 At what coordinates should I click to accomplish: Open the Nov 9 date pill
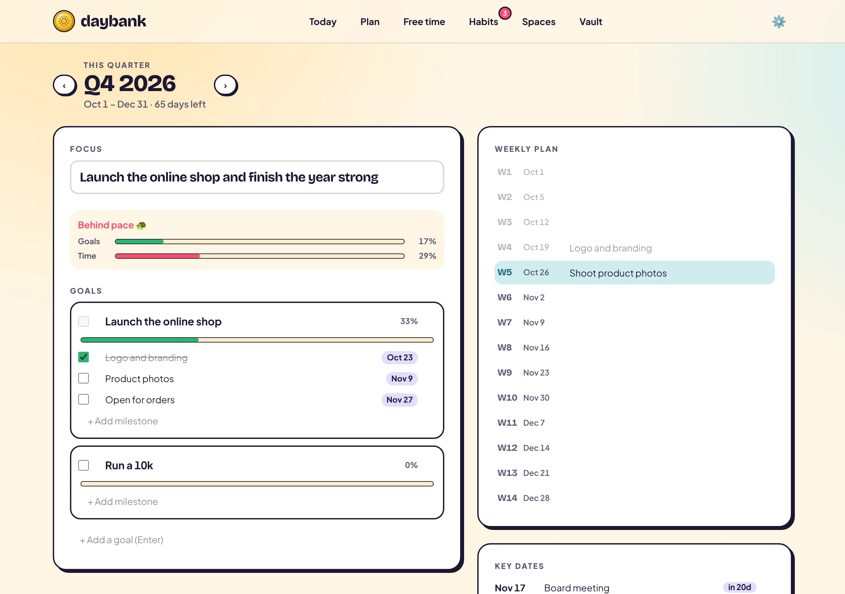402,379
